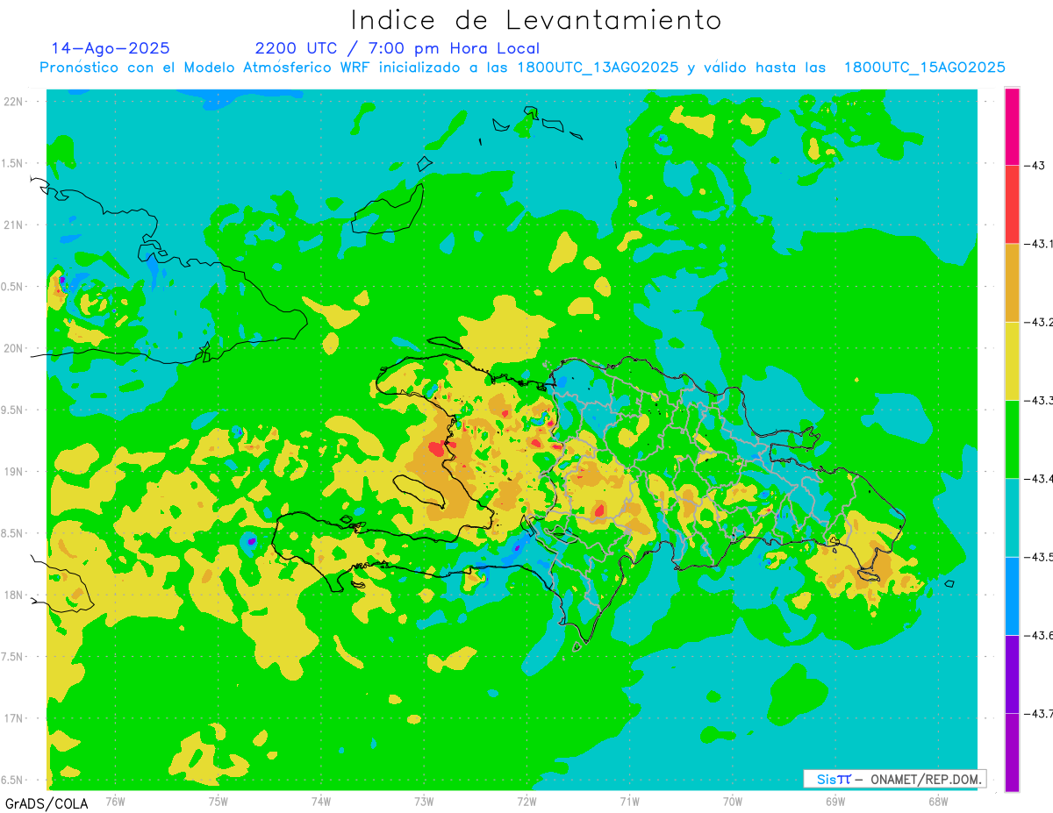Click the "20N" latitude label
1053x813 pixels.
point(12,348)
